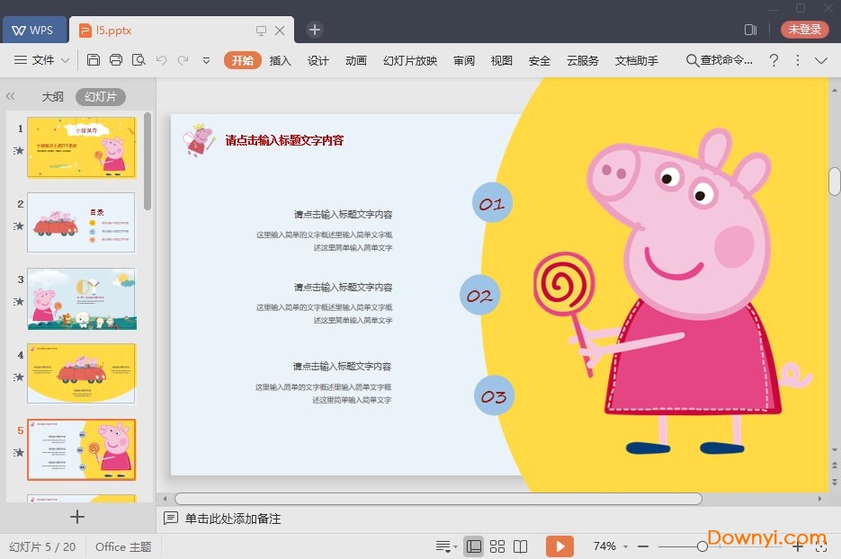Click the Undo arrow icon
Viewport: 841px width, 559px height.
click(161, 60)
